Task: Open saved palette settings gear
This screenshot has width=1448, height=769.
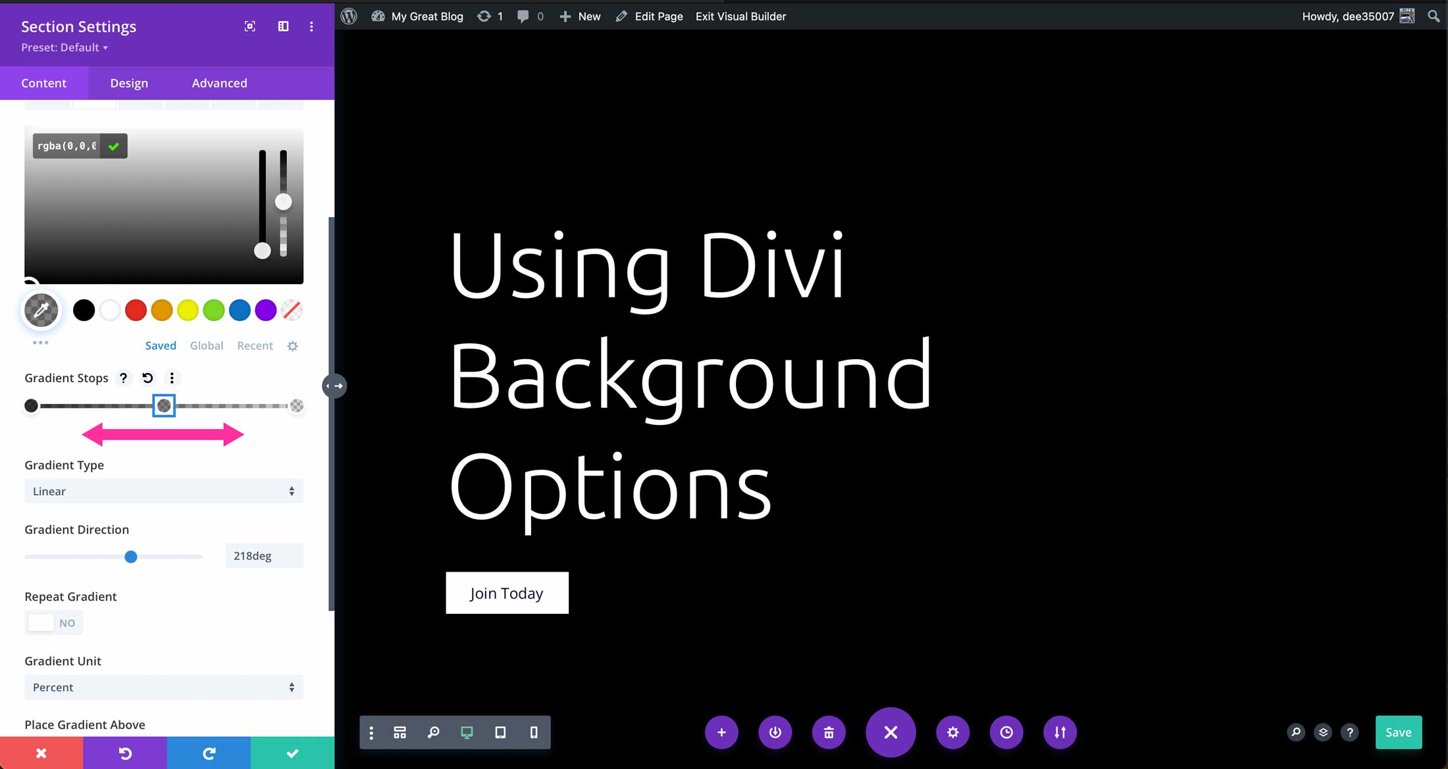Action: point(293,346)
